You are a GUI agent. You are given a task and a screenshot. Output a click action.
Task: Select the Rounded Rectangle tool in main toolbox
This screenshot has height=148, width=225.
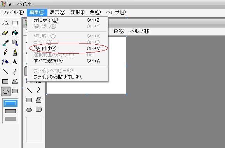[15, 91]
